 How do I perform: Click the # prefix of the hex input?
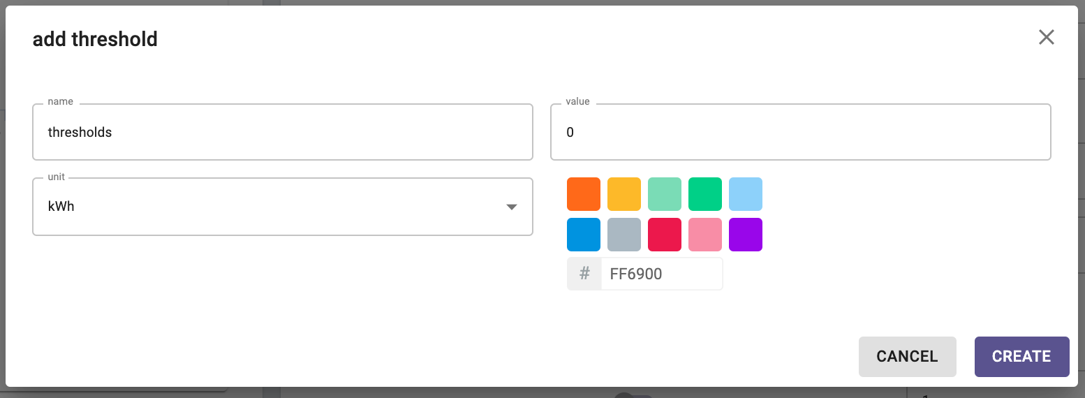click(x=584, y=274)
